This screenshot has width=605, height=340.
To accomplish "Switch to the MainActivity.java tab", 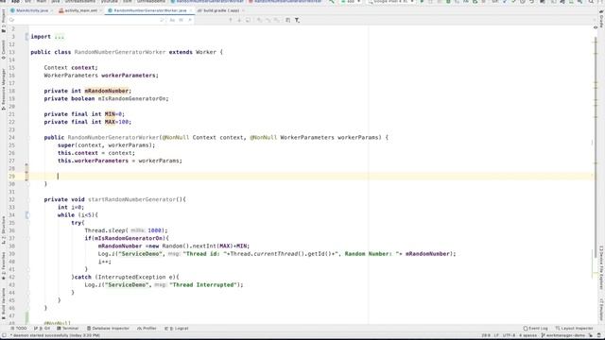I will point(32,10).
